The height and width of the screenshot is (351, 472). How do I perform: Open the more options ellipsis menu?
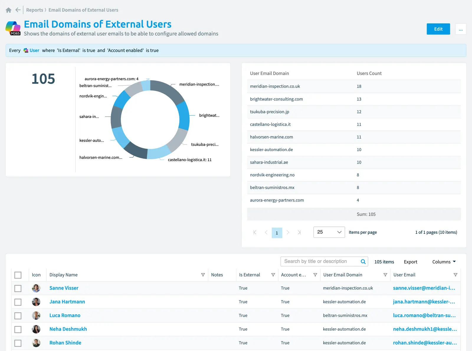[461, 29]
